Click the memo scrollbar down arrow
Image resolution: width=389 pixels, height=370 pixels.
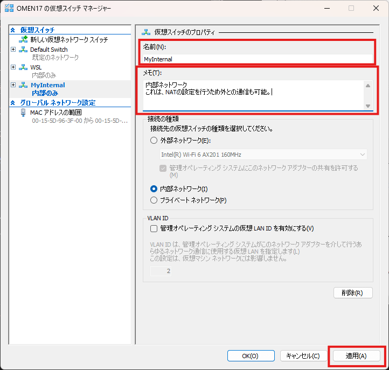pyautogui.click(x=368, y=106)
